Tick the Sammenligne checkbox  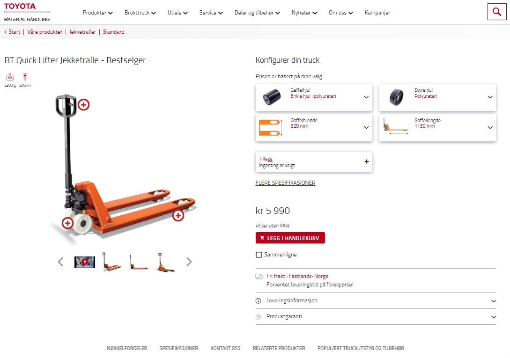click(x=259, y=255)
